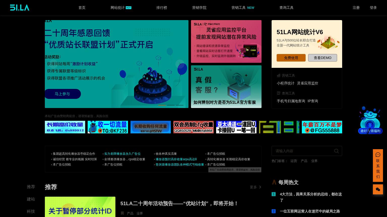Click the mascot welfare invitation icon
Image resolution: width=387 pixels, height=217 pixels.
tap(370, 120)
